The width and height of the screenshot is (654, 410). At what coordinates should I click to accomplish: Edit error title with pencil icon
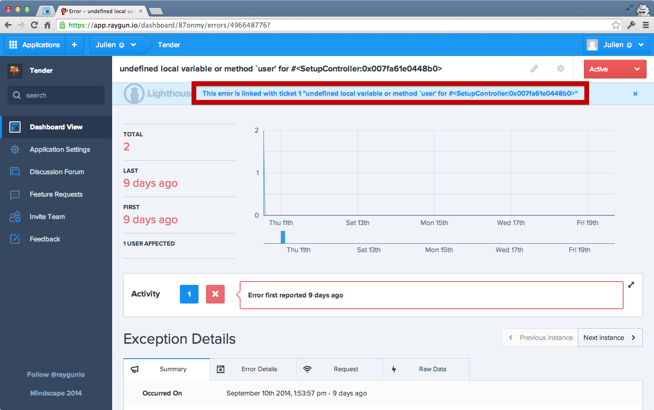tap(534, 69)
